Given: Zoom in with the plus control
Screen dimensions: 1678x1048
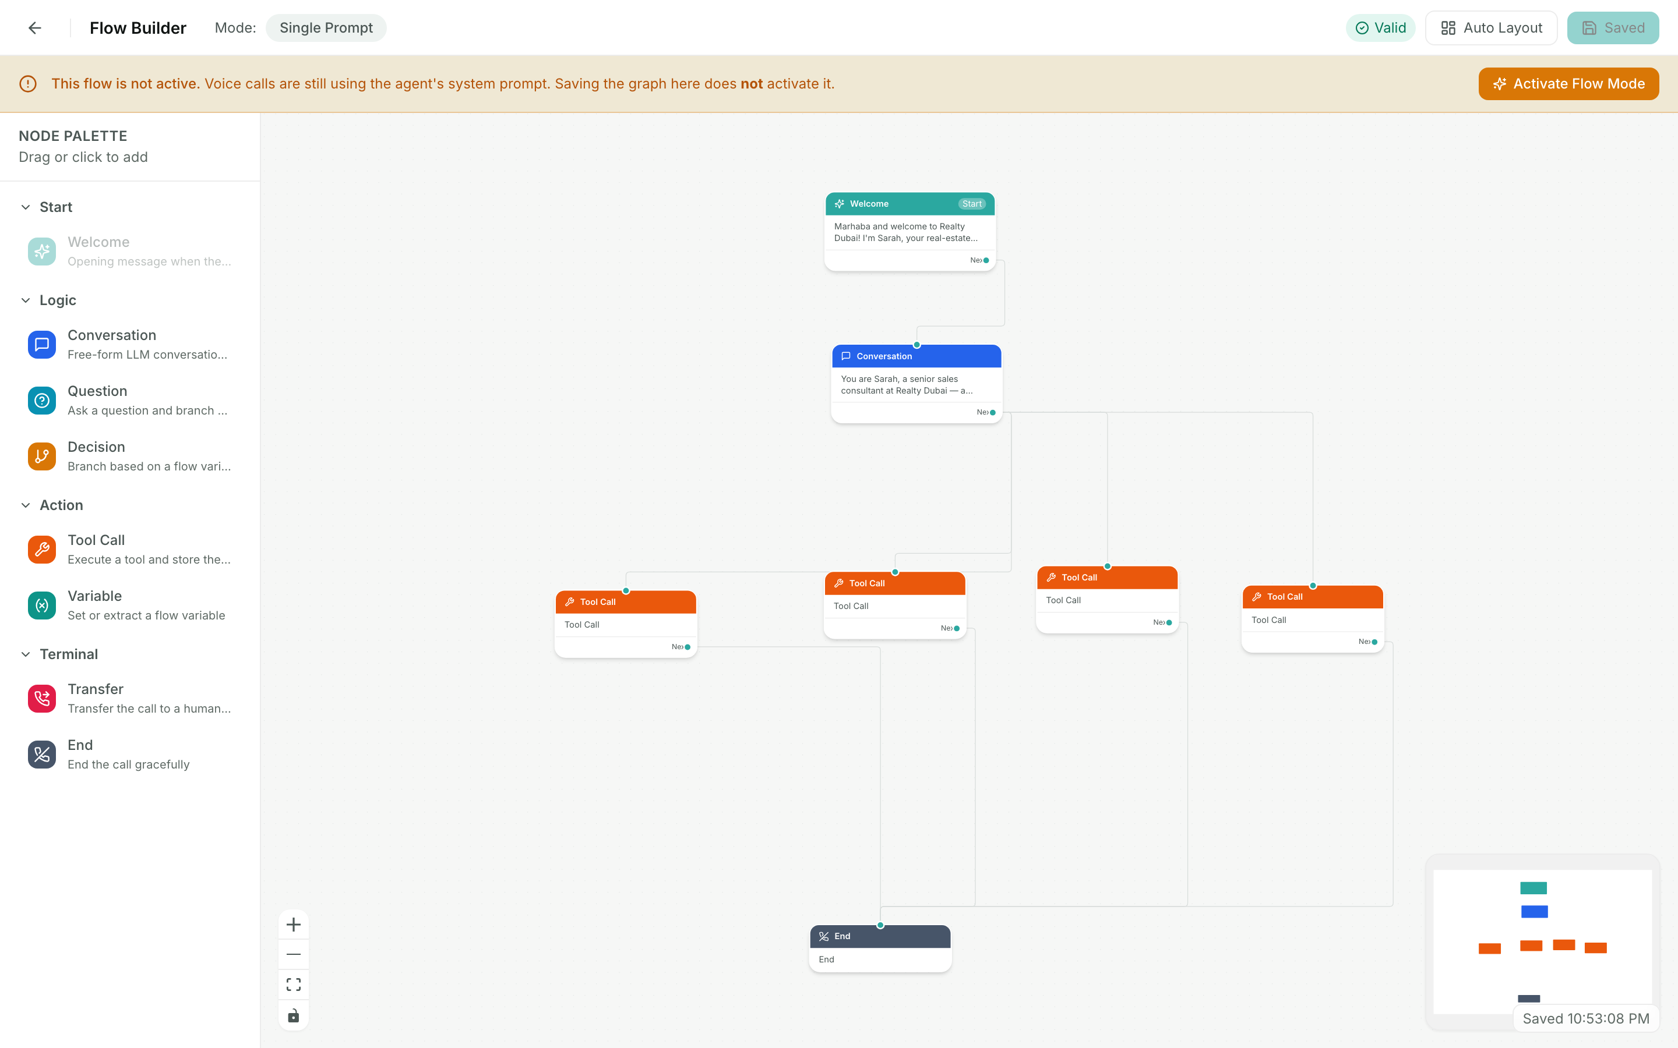Looking at the screenshot, I should (x=293, y=925).
